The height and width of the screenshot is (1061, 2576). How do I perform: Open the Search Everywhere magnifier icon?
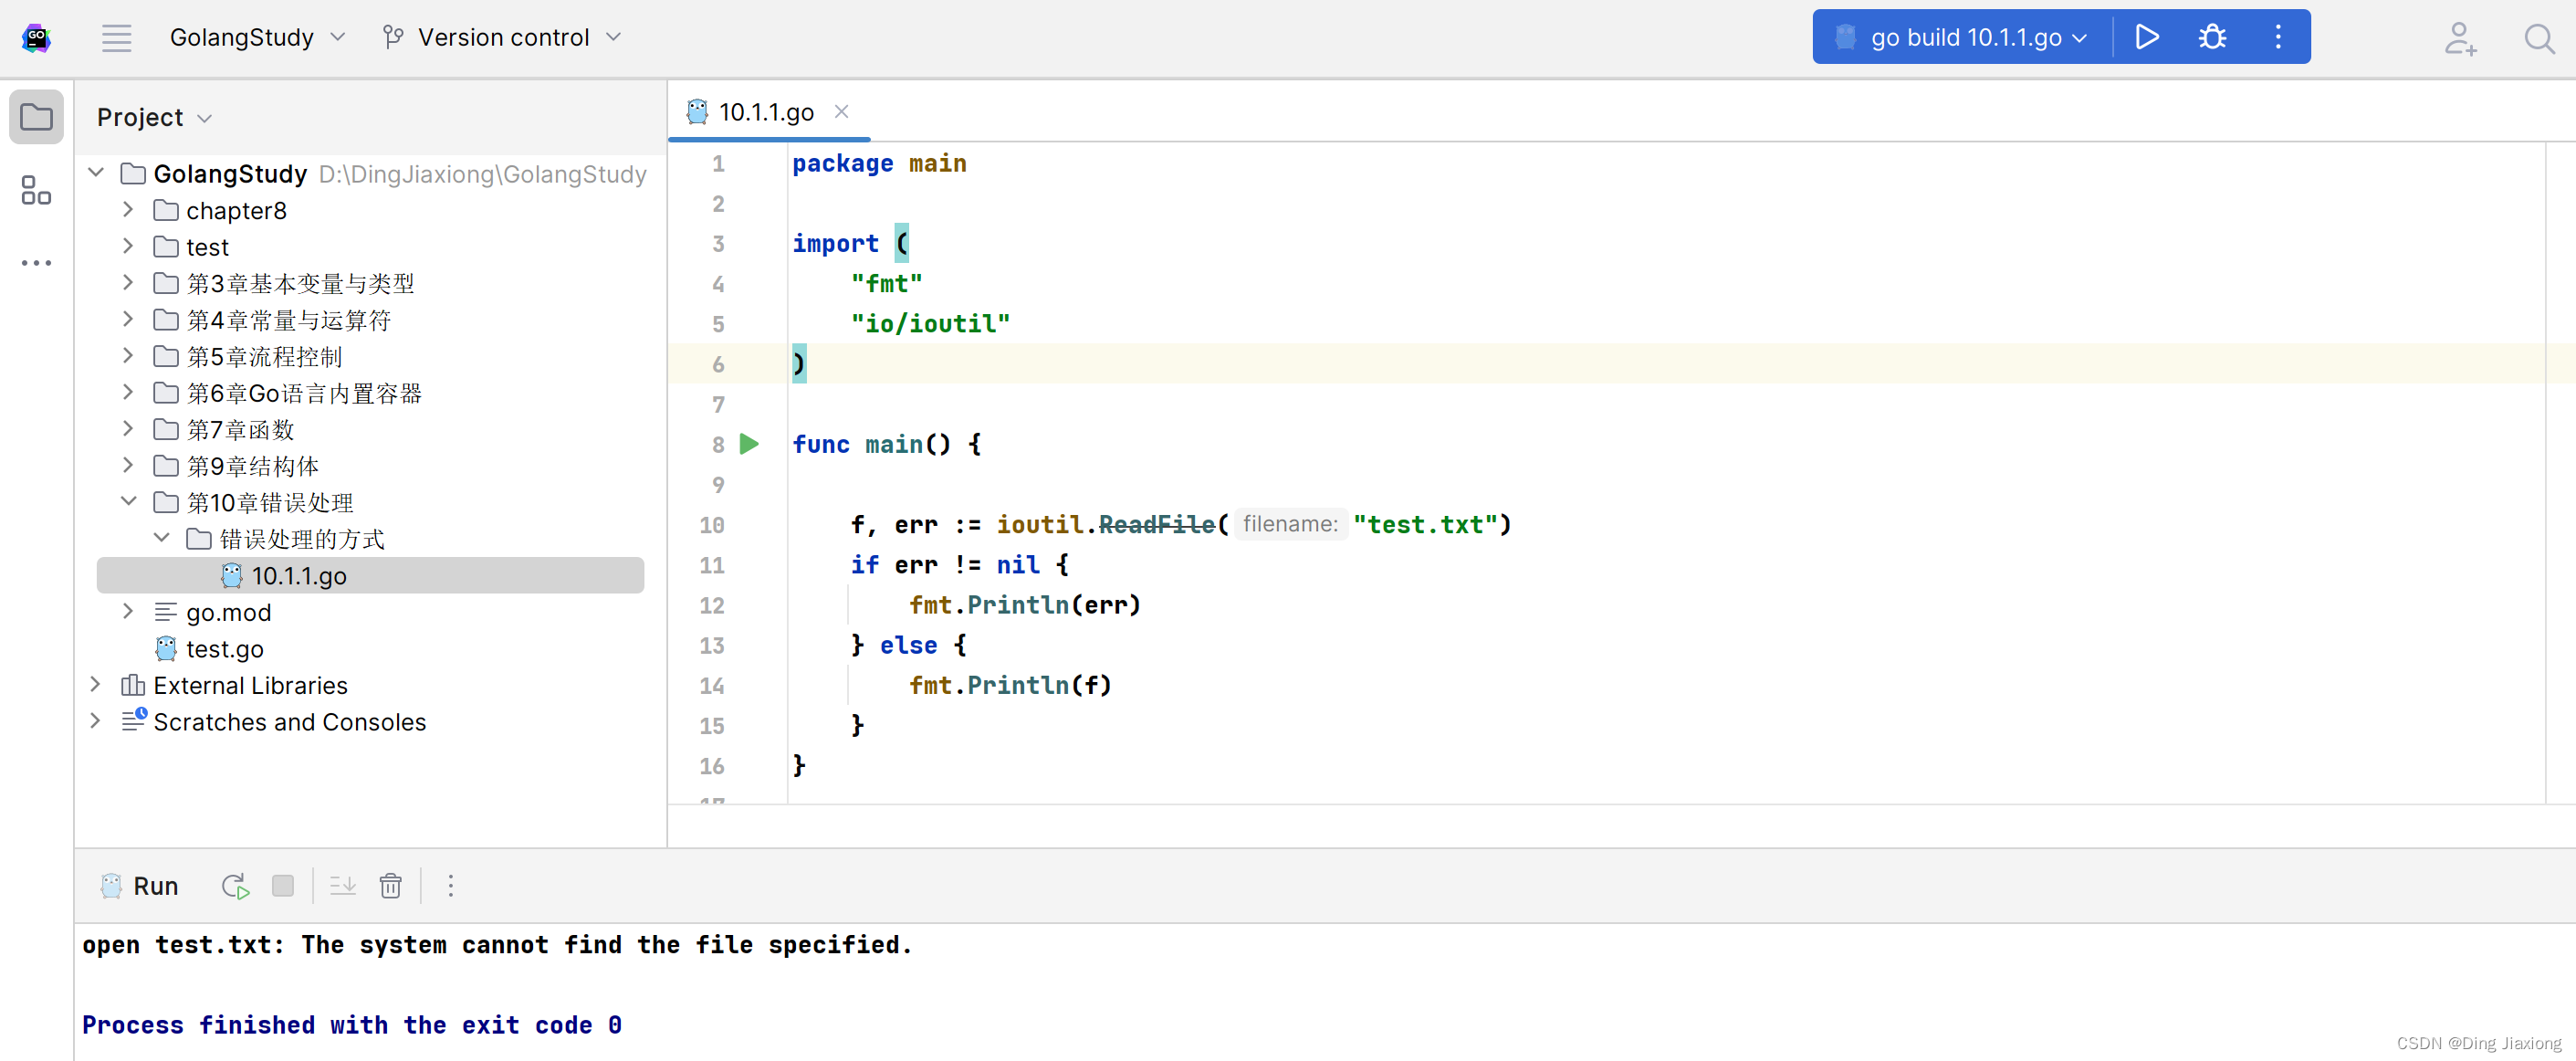[2538, 39]
